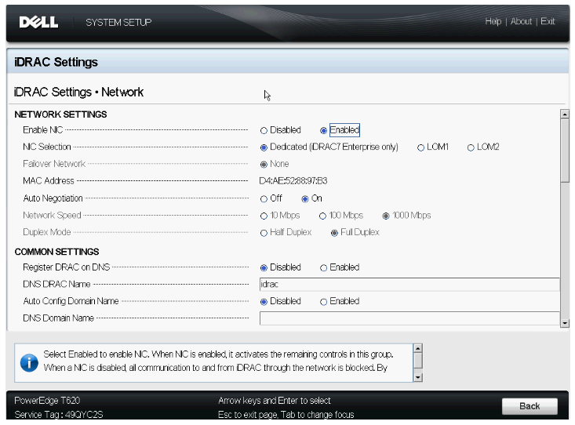Click help text scroll up arrow
Viewport: 575px width, 425px height.
[417, 348]
